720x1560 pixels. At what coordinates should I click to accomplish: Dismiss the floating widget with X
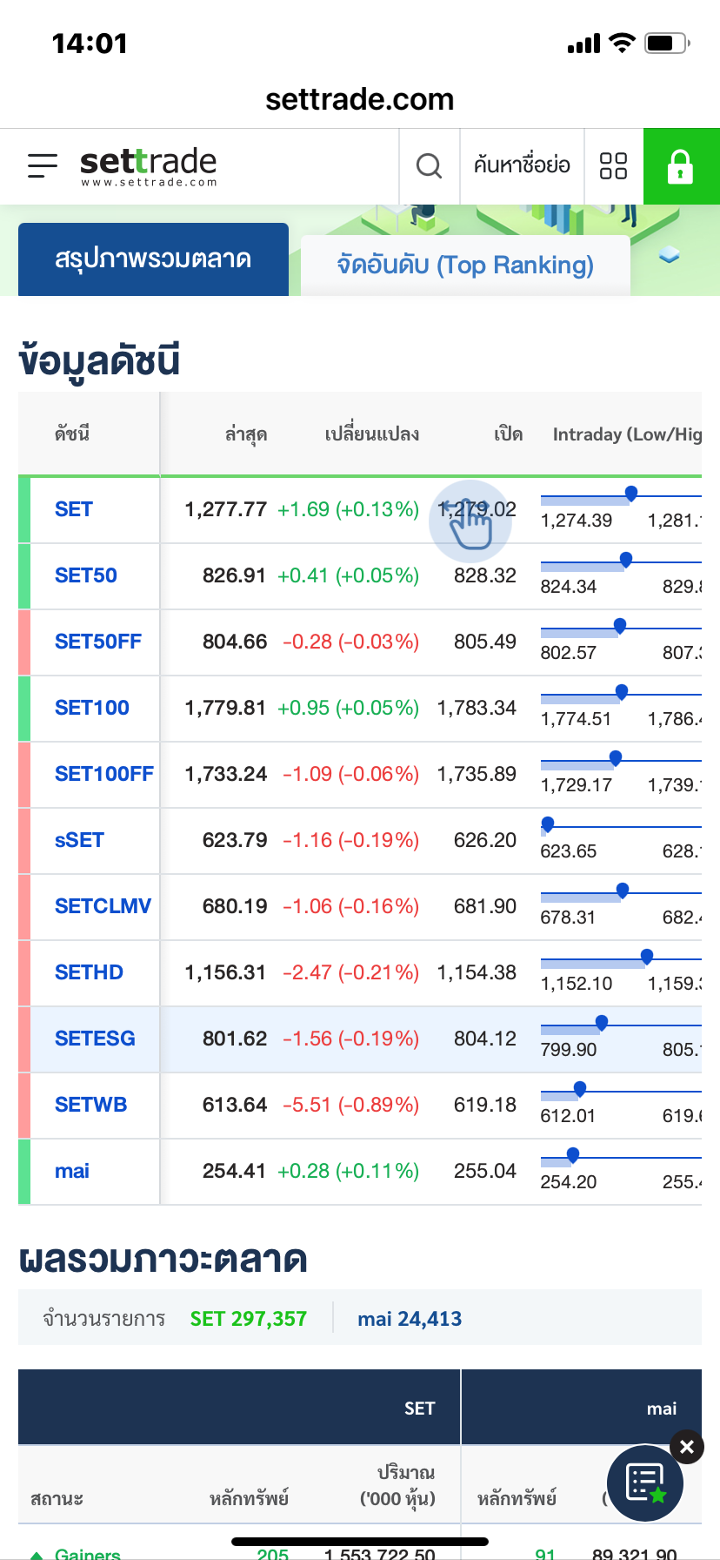coord(687,1447)
